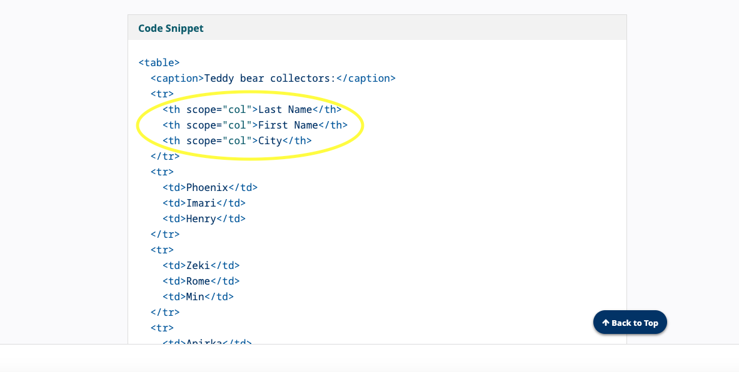Click the opening table tag
The height and width of the screenshot is (372, 739).
tap(158, 62)
